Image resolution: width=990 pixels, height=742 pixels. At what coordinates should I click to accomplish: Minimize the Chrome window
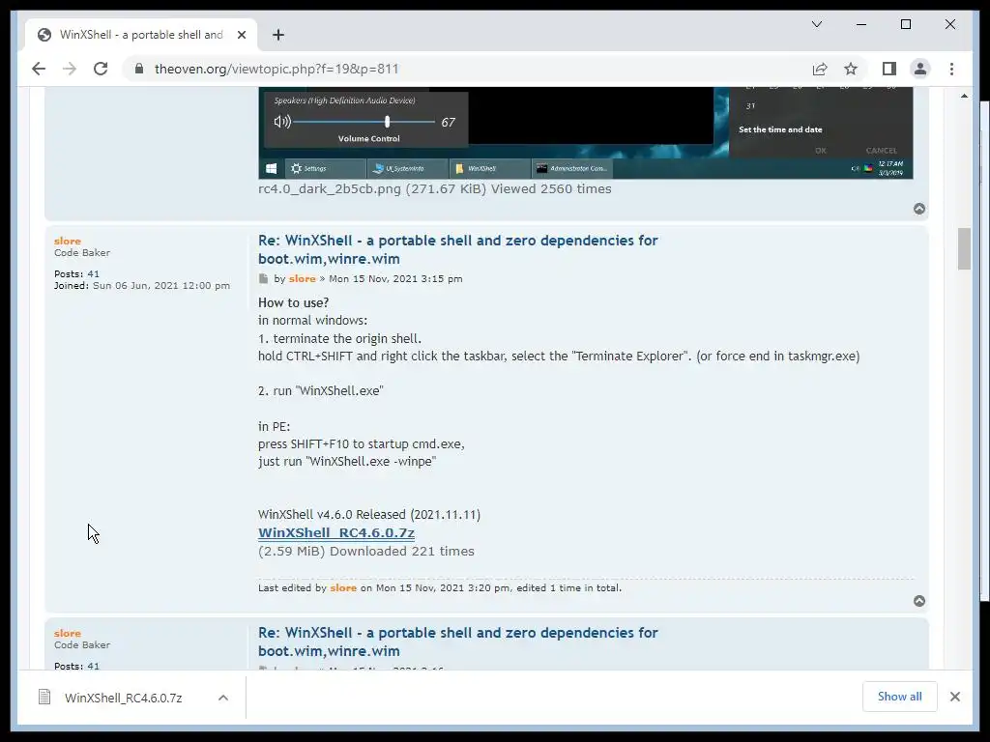point(861,24)
